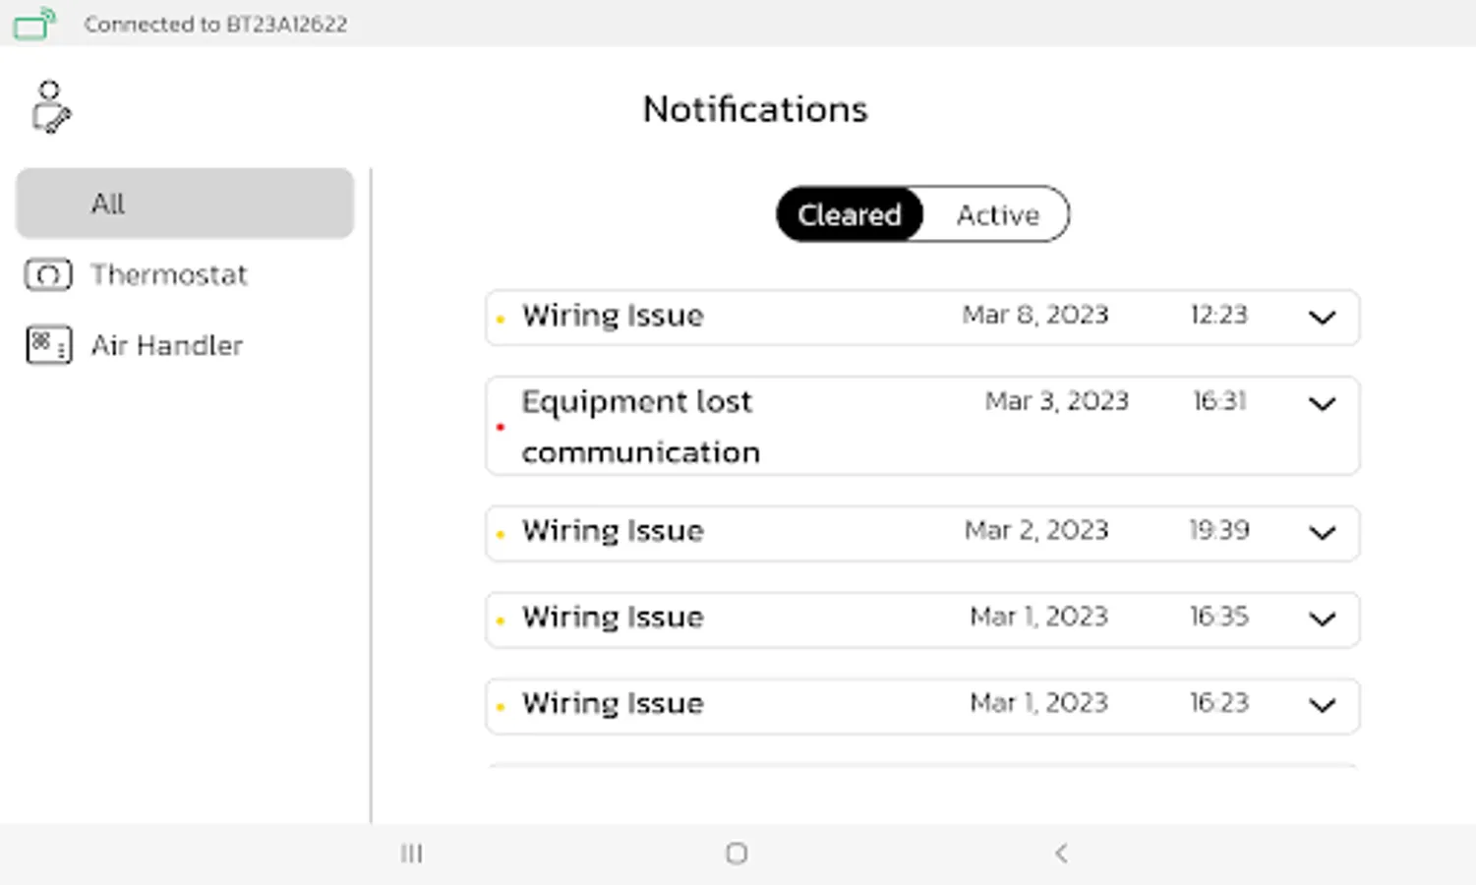Select the Cleared notifications toggle
The image size is (1476, 885).
tap(850, 214)
